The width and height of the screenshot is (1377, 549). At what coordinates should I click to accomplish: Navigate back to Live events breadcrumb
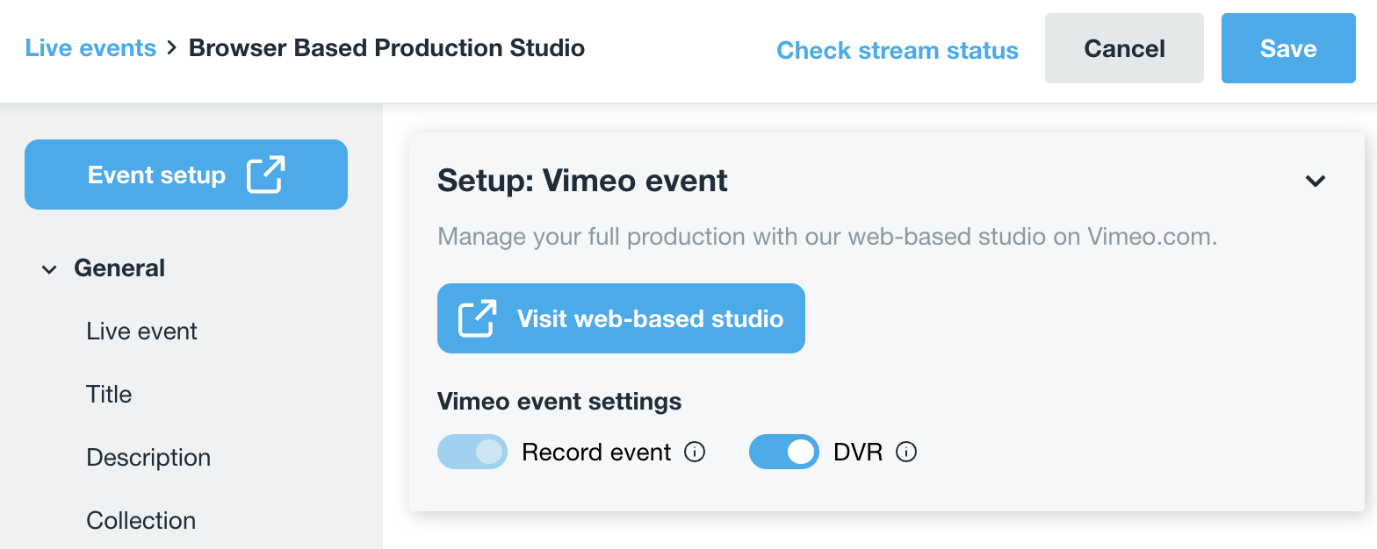pos(90,47)
